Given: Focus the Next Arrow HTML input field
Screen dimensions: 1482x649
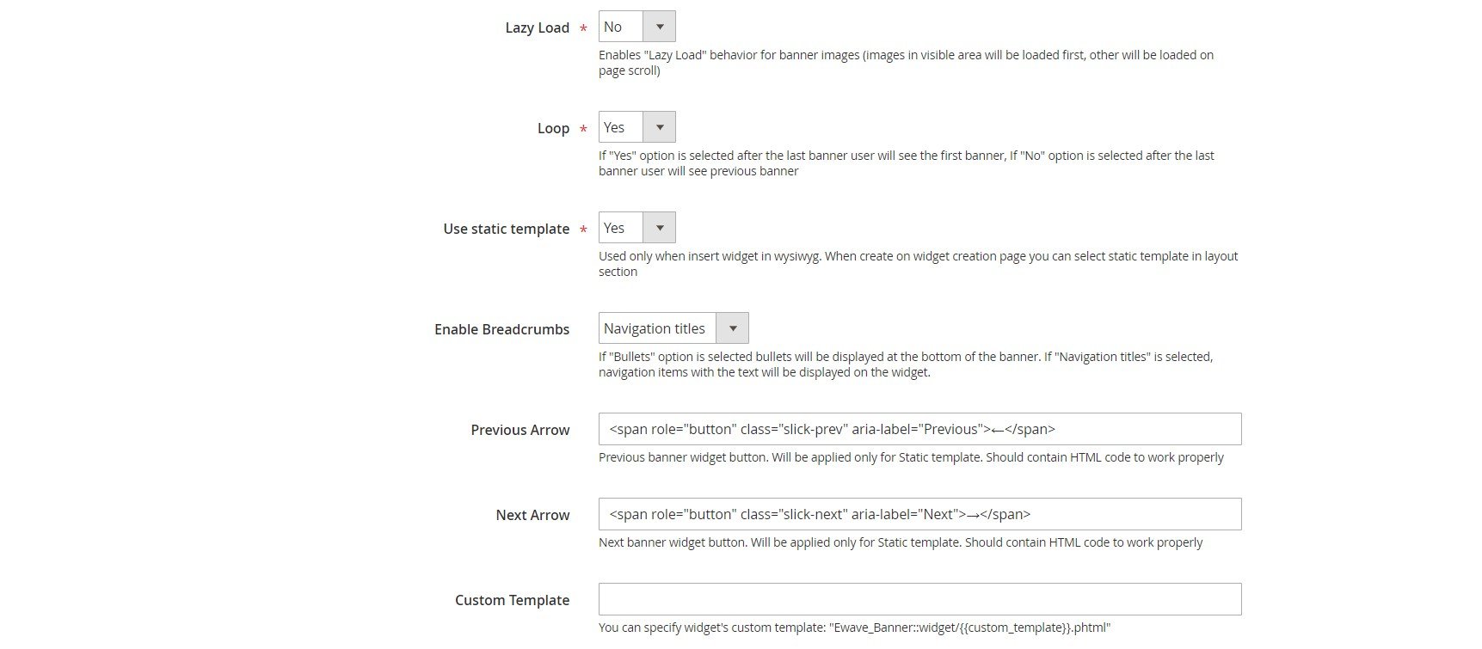Looking at the screenshot, I should pyautogui.click(x=920, y=514).
